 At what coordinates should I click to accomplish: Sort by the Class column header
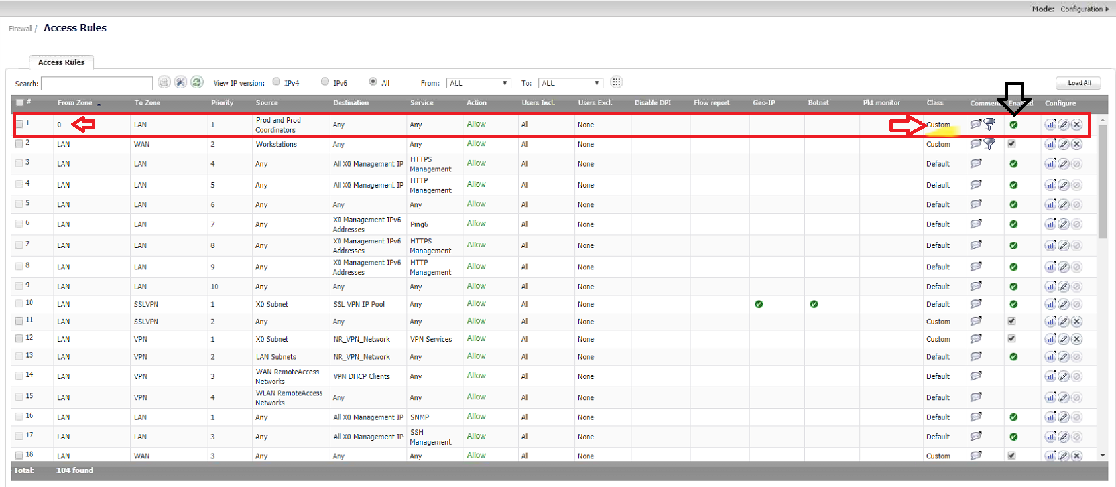tap(935, 103)
